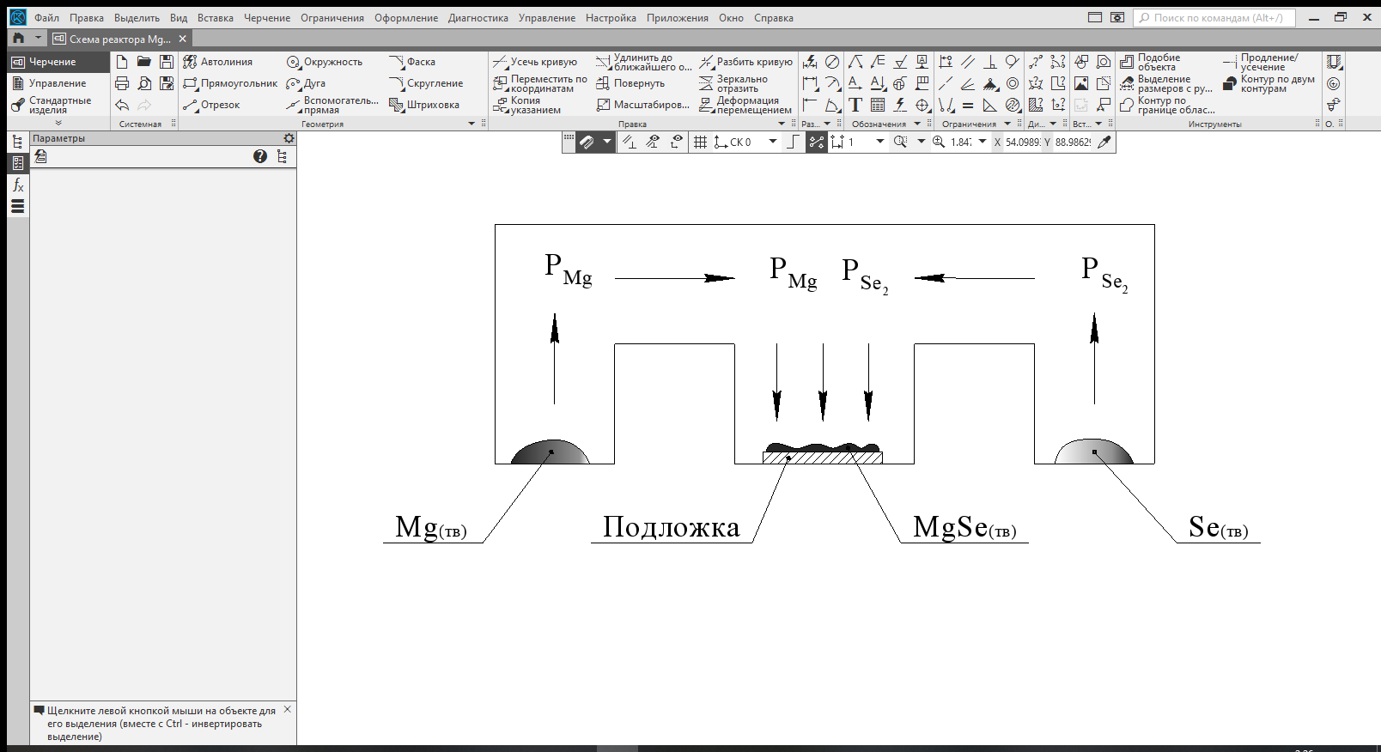Open the Оформление menu
This screenshot has height=752, width=1381.
pos(406,17)
